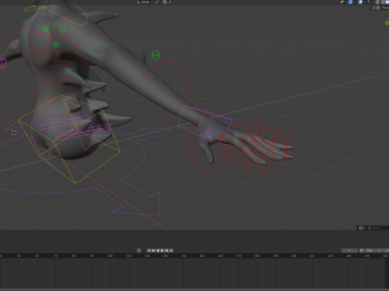Click frame 120 on the timeline ruler
The width and height of the screenshot is (389, 291).
tap(147, 255)
